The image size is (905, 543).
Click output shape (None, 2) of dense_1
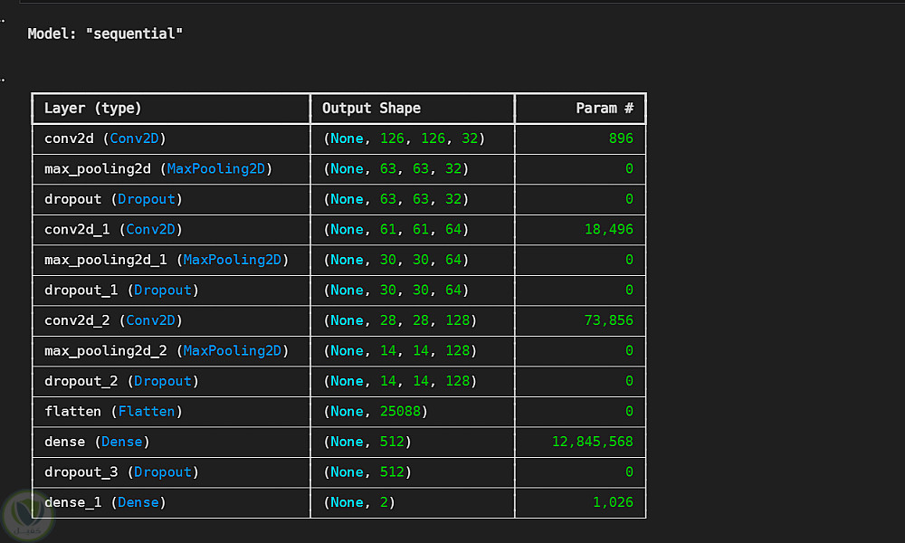tap(359, 502)
